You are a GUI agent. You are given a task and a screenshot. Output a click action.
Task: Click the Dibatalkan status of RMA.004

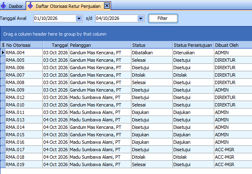point(152,53)
